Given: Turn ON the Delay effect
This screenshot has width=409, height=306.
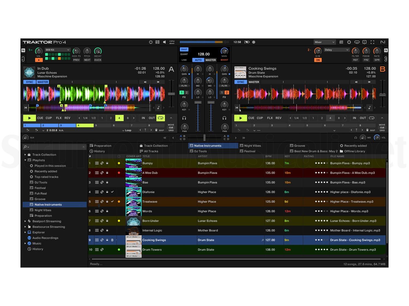Looking at the screenshot, I should point(318,60).
